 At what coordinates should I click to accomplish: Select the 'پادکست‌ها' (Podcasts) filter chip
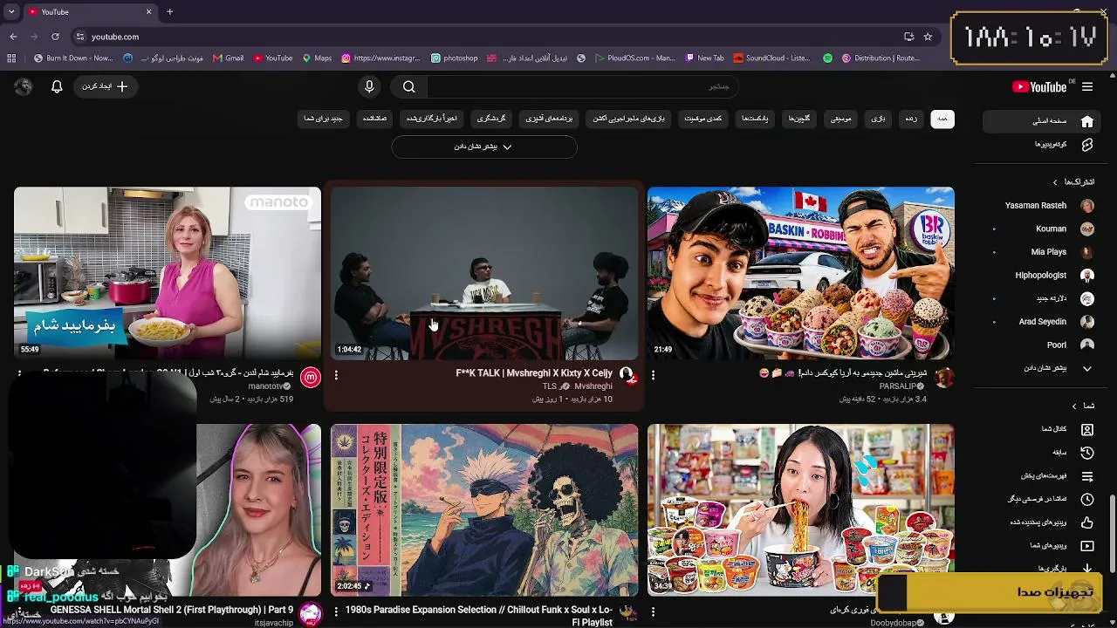tap(755, 118)
